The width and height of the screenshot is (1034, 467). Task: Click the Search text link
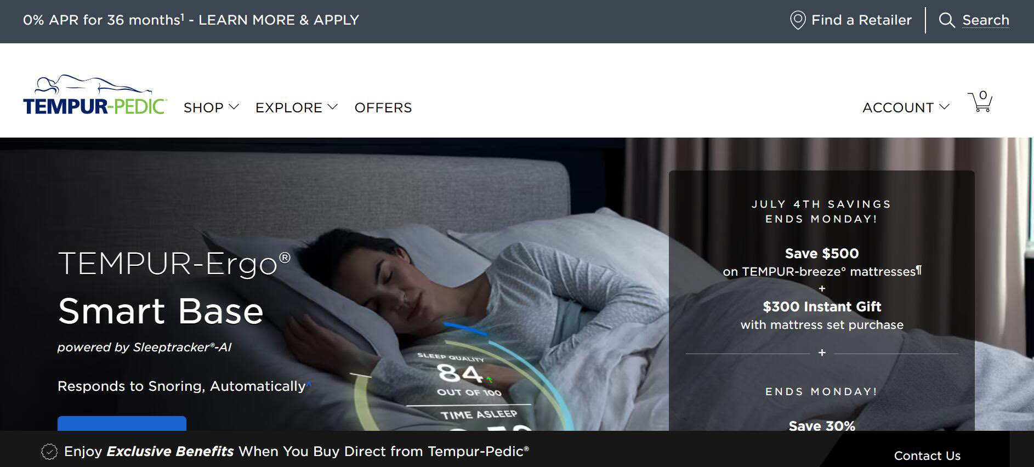986,20
